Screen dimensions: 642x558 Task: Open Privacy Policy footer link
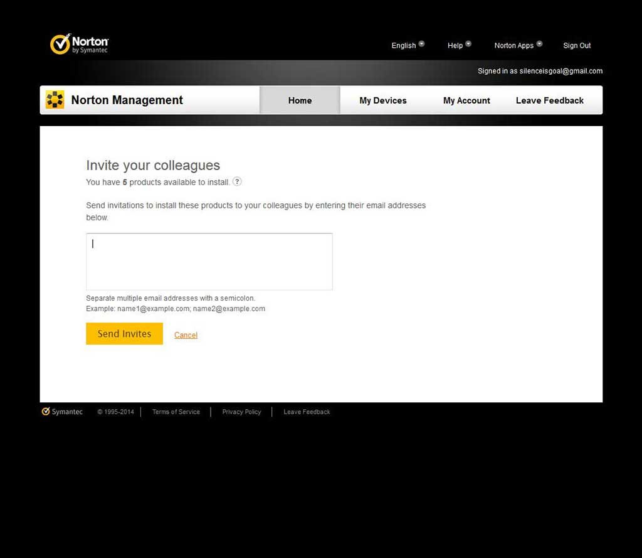[241, 412]
